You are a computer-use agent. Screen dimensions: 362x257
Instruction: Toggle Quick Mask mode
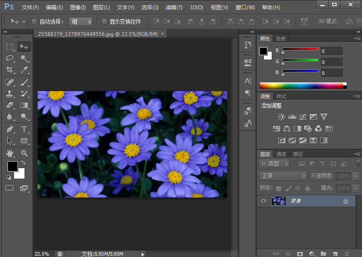point(10,188)
